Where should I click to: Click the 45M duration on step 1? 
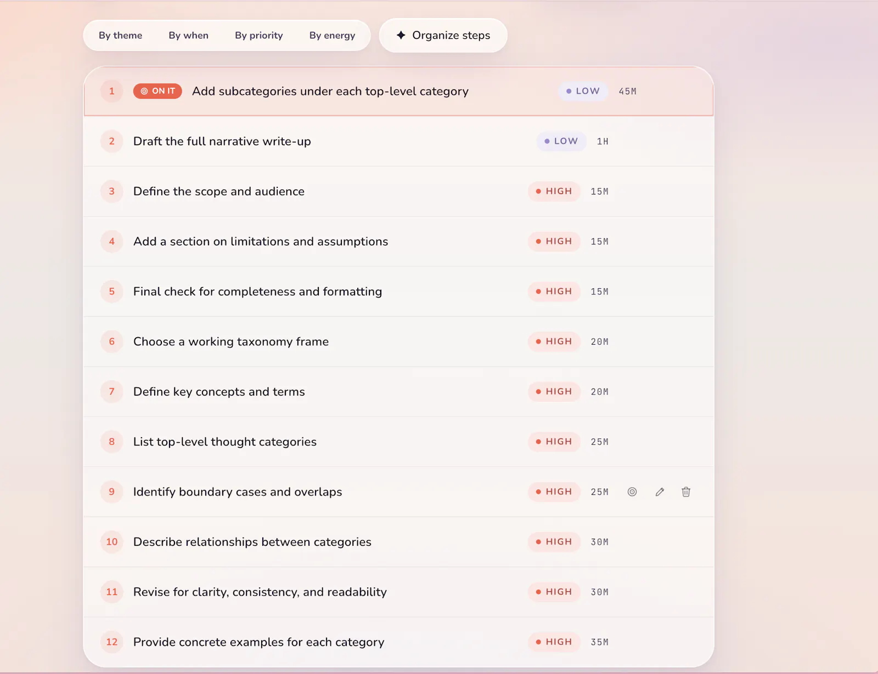coord(628,92)
